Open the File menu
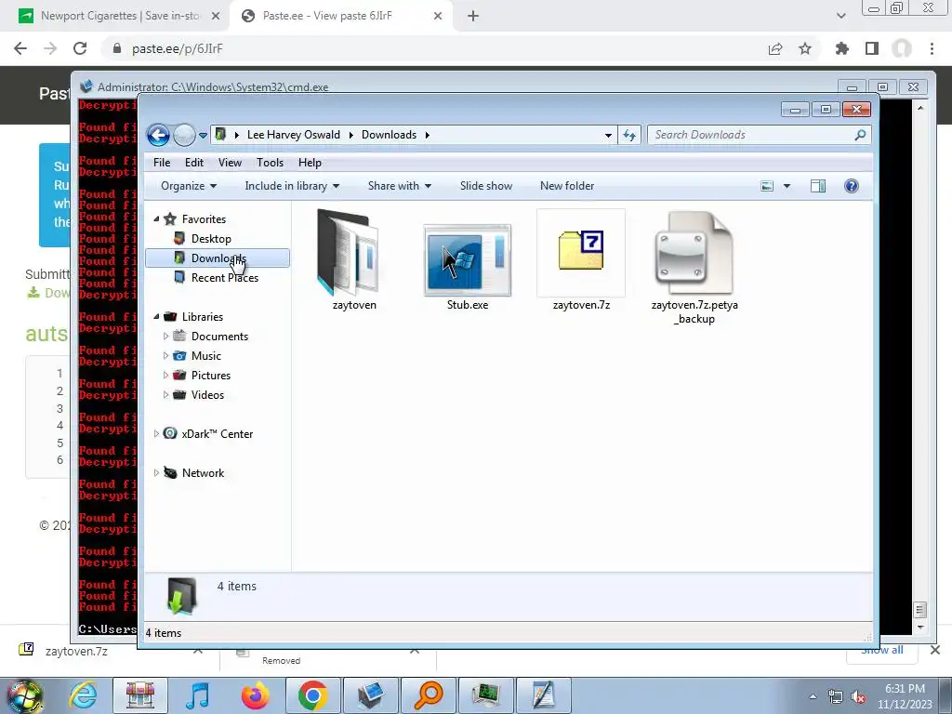This screenshot has height=714, width=952. pos(162,163)
